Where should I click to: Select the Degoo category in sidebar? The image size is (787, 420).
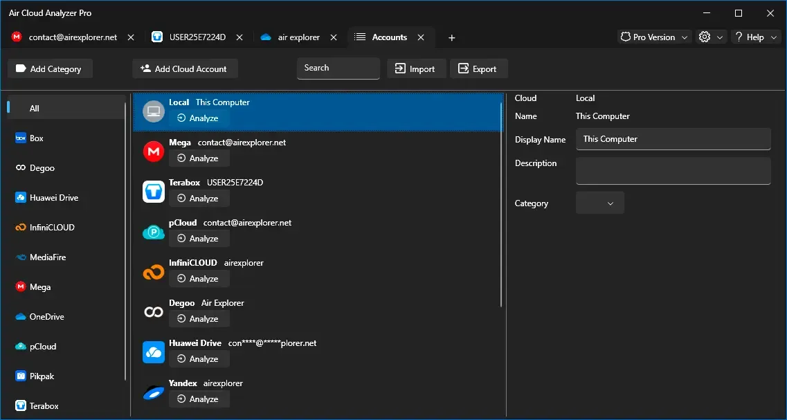(x=66, y=168)
